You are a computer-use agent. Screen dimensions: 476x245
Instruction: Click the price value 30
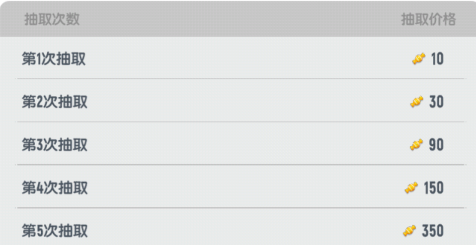436,102
